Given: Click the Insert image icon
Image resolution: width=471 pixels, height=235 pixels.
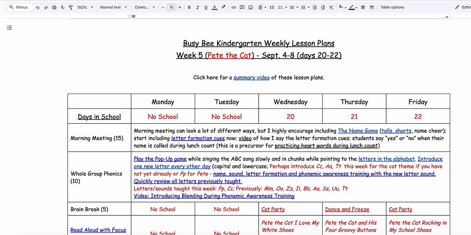Looking at the screenshot, I should [x=250, y=7].
